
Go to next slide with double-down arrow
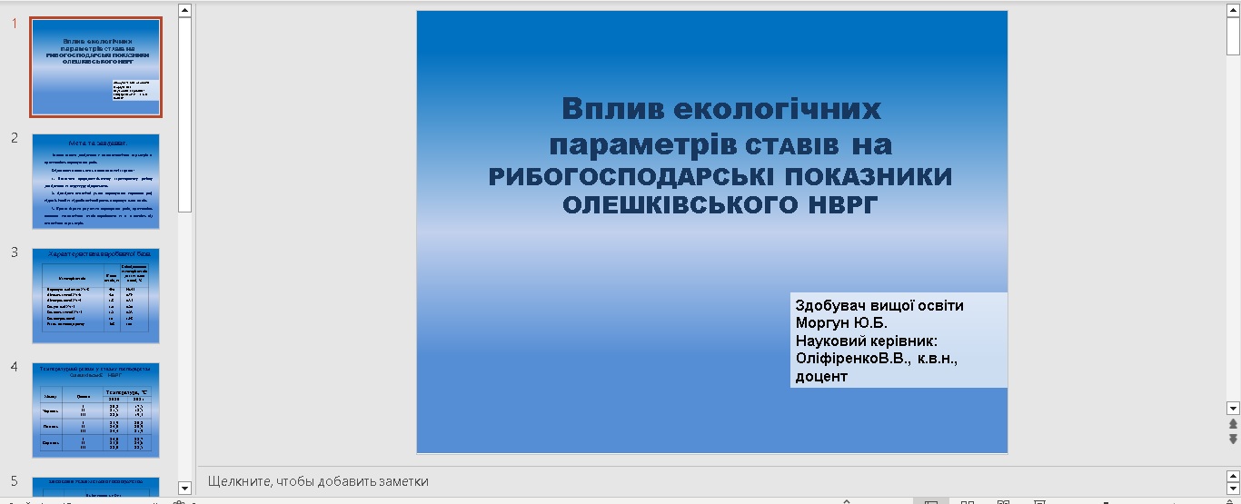click(x=1233, y=439)
